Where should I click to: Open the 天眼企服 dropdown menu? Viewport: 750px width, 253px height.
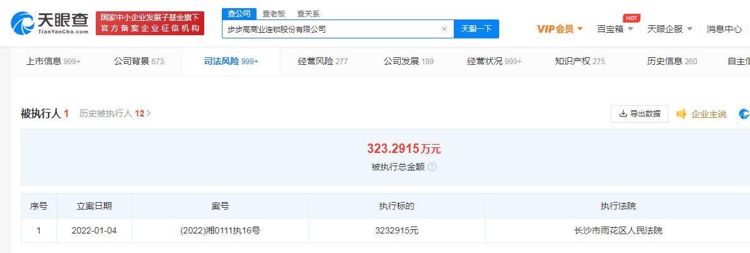(669, 29)
